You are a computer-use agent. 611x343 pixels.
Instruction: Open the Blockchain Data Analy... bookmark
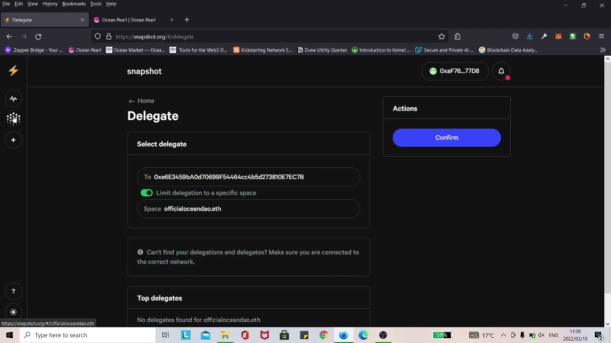pos(508,50)
